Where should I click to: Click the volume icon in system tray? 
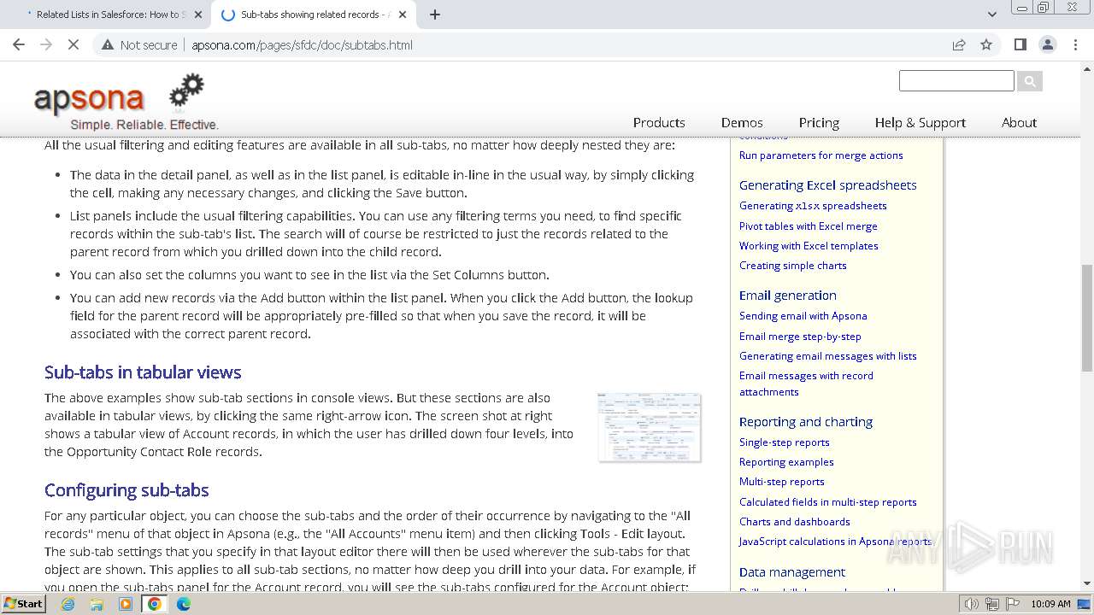point(972,604)
